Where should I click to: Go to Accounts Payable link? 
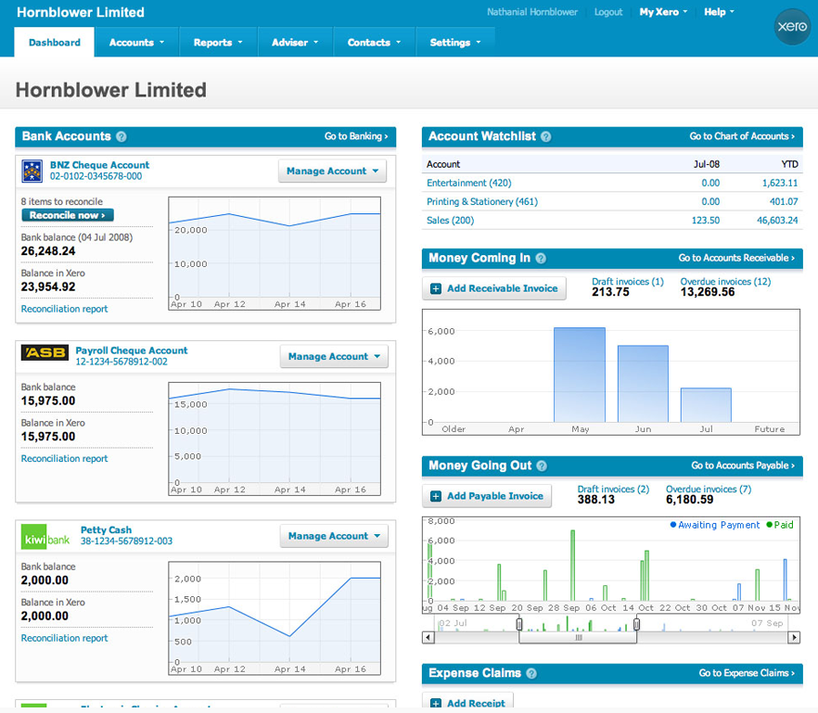[x=743, y=465]
